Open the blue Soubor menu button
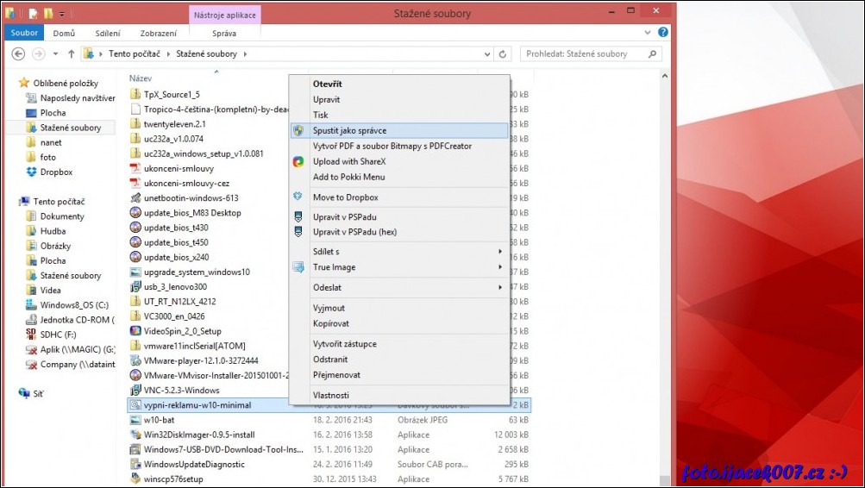Image resolution: width=865 pixels, height=488 pixels. pos(24,33)
